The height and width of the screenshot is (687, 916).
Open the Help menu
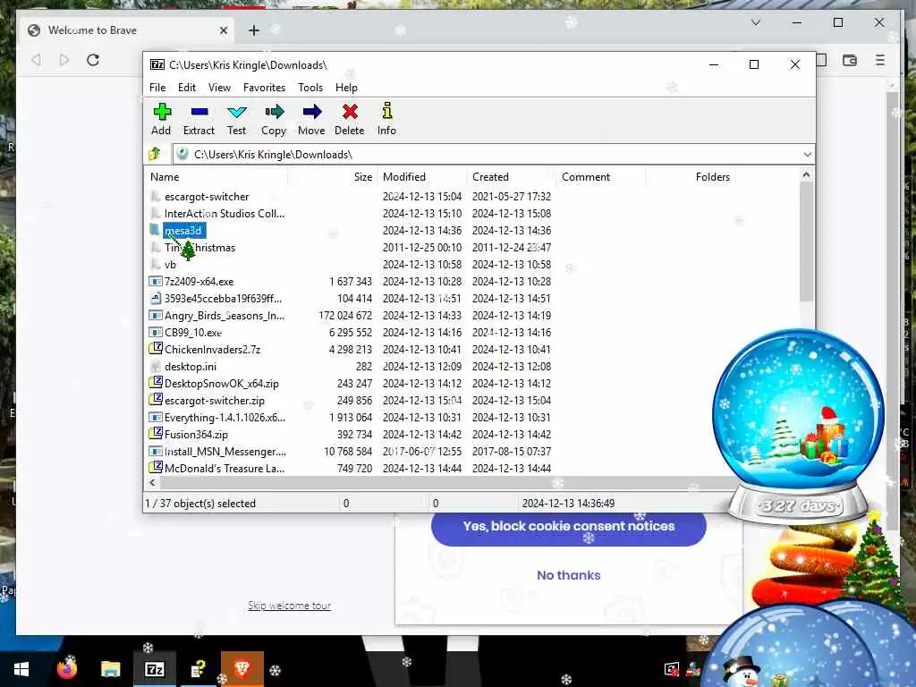[x=346, y=88]
